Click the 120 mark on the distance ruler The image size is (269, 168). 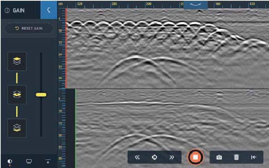tap(252, 4)
